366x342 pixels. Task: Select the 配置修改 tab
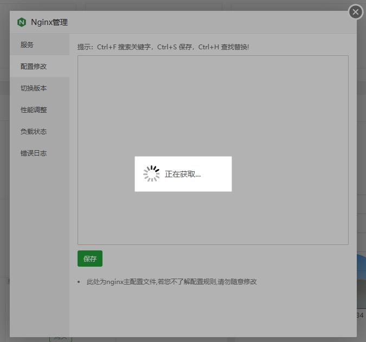pyautogui.click(x=40, y=66)
